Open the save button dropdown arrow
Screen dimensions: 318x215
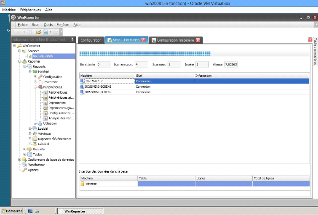[51, 32]
